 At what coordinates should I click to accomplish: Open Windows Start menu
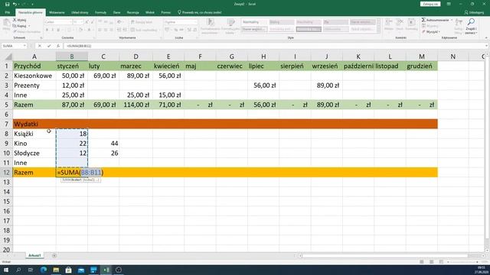point(6,270)
